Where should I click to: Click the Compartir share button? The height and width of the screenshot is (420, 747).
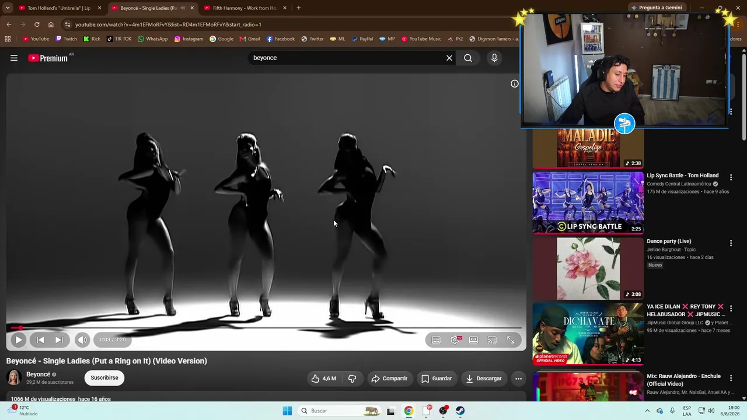[389, 379]
